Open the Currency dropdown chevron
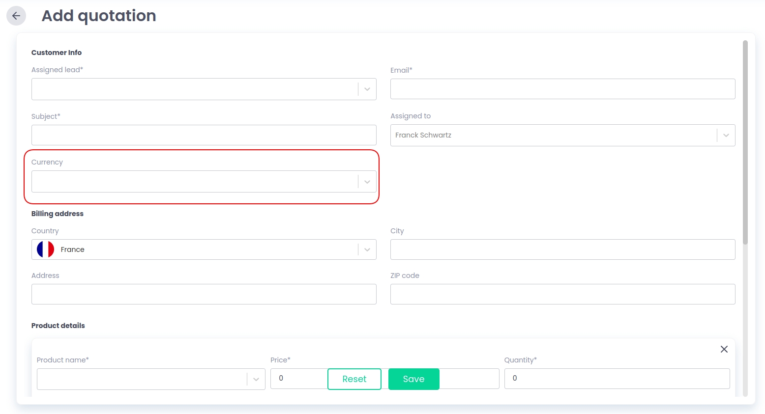This screenshot has width=765, height=414. click(367, 182)
